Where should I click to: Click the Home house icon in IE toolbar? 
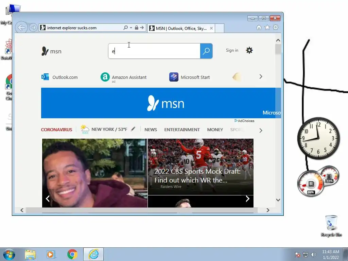pyautogui.click(x=259, y=27)
